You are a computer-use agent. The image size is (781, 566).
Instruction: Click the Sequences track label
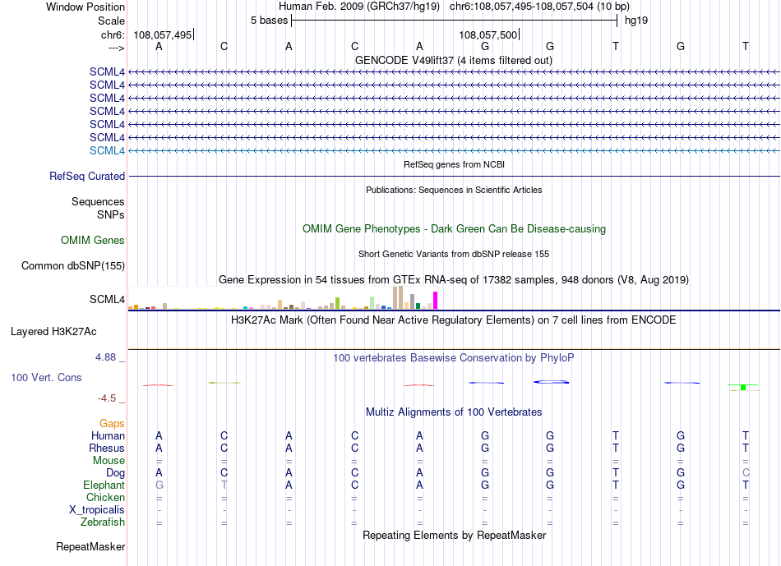98,201
